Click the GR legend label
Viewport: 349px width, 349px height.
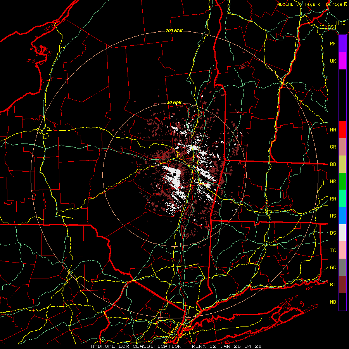pos(333,147)
